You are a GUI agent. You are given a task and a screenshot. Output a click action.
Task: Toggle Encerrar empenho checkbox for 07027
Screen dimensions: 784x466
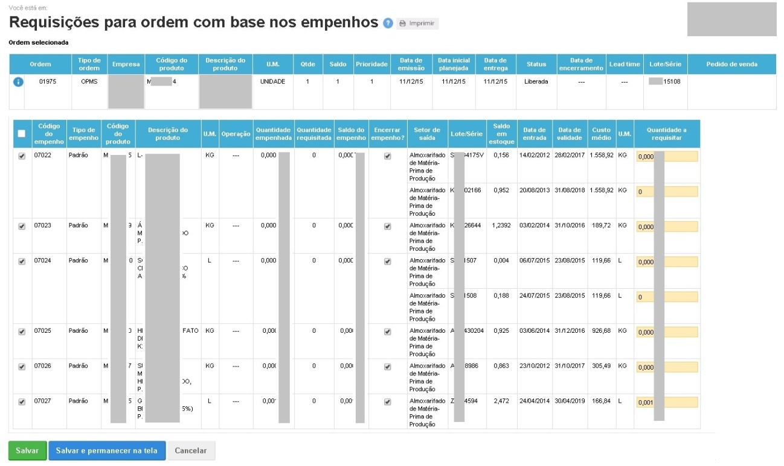click(388, 402)
